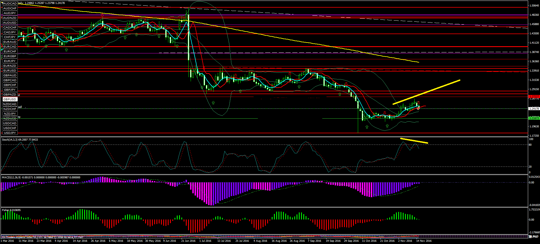Open the CHFJPY pair chart
The width and height of the screenshot is (540, 244).
10,37
